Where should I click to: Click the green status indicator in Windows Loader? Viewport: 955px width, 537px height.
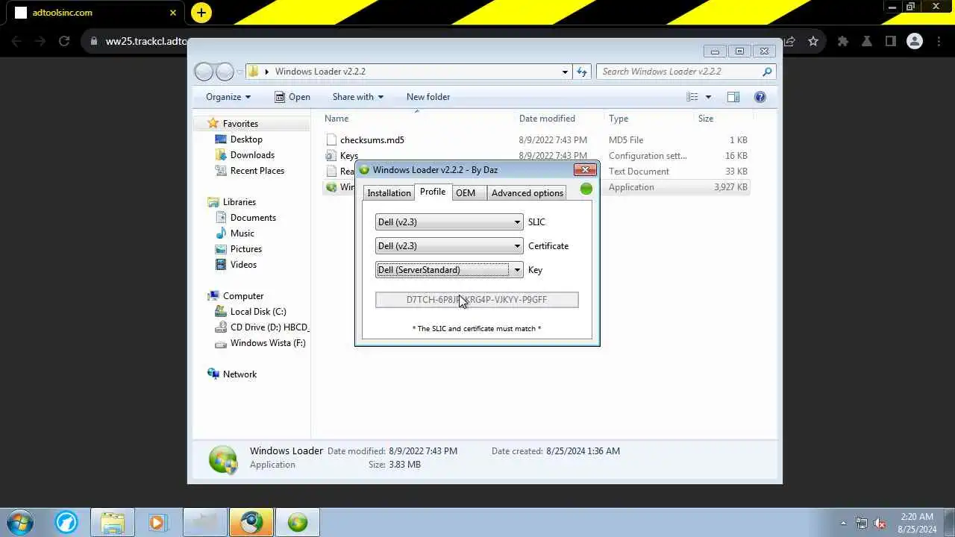[x=586, y=189]
